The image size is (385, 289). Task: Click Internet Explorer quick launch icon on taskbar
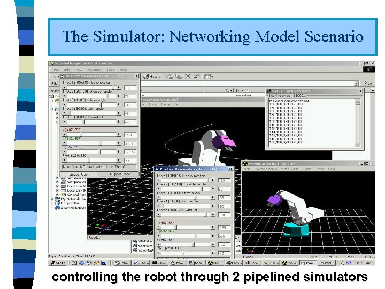click(82, 263)
